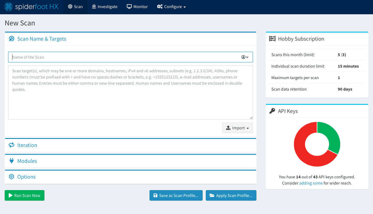
Task: Focus the Name of the Scan field
Action: (x=131, y=57)
